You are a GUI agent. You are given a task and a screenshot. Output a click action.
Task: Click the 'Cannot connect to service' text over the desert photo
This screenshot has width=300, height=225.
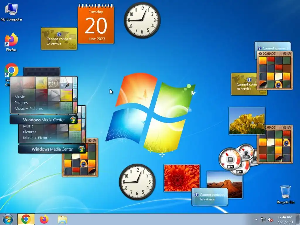(x=212, y=197)
